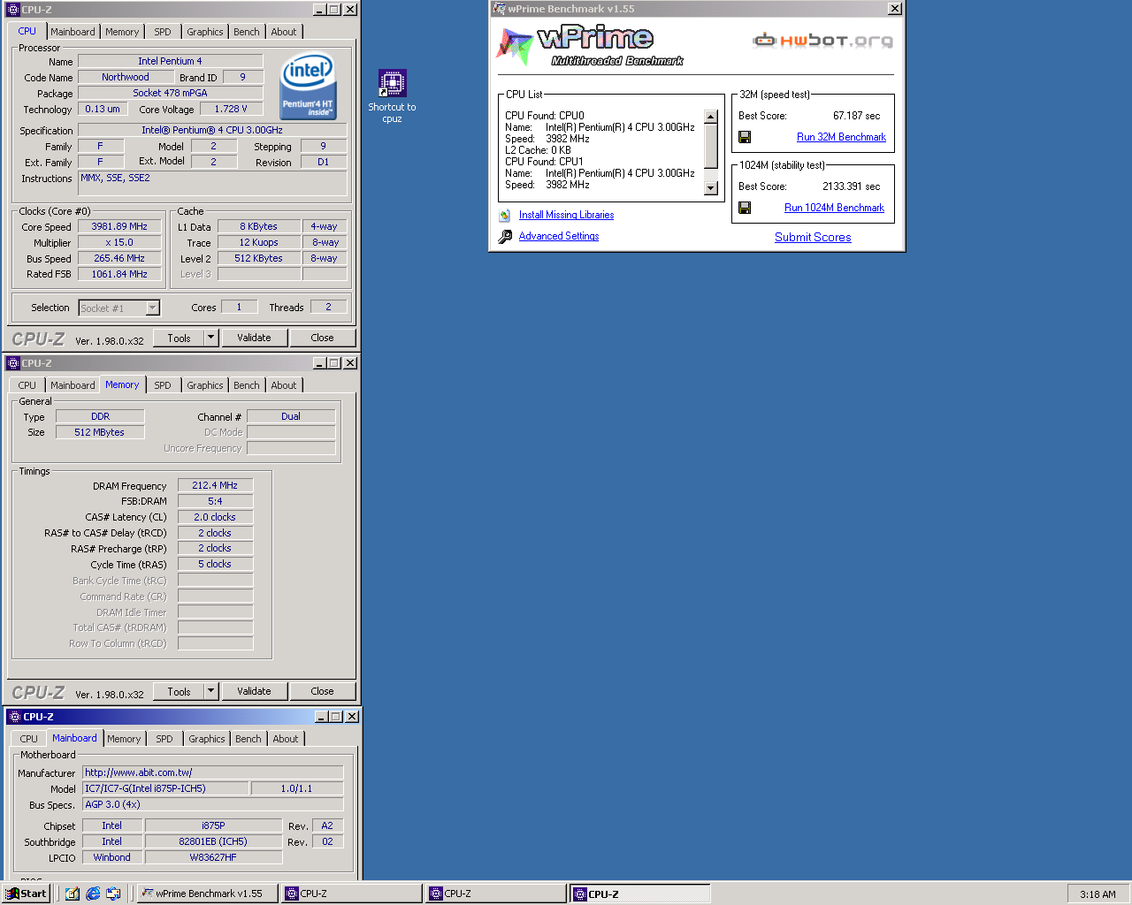Image resolution: width=1132 pixels, height=905 pixels.
Task: Click the Install Missing Libraries icon
Action: click(505, 215)
